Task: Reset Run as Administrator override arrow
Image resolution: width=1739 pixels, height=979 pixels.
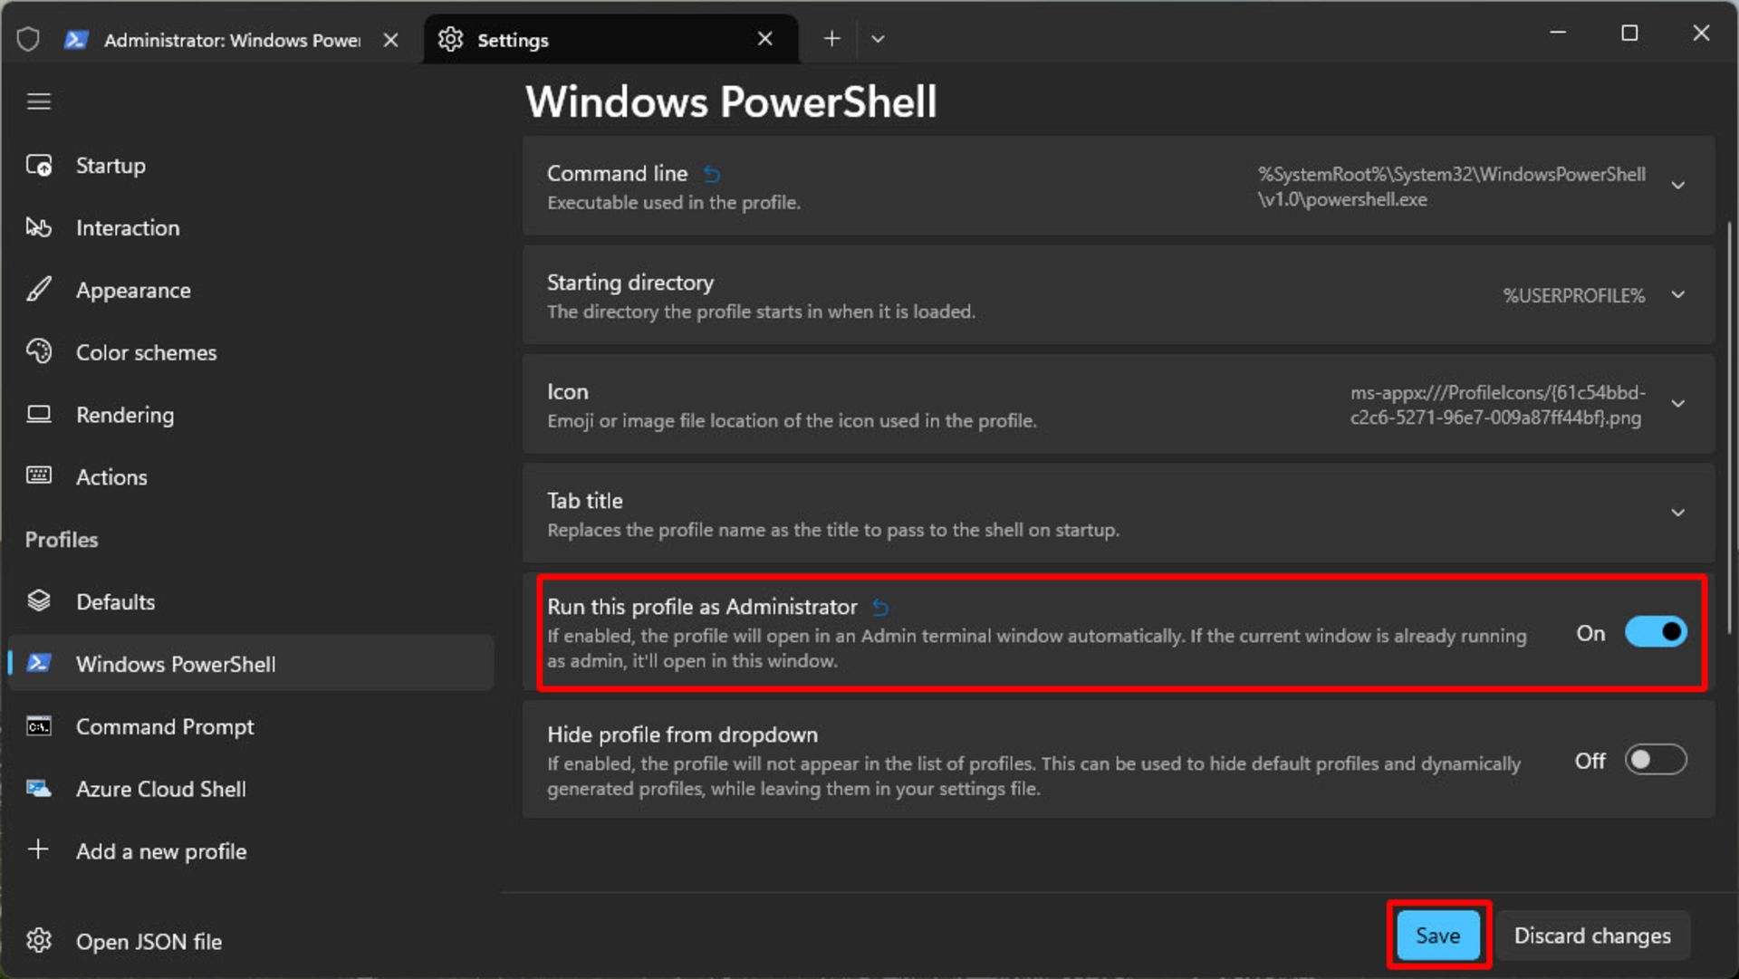Action: pyautogui.click(x=880, y=608)
